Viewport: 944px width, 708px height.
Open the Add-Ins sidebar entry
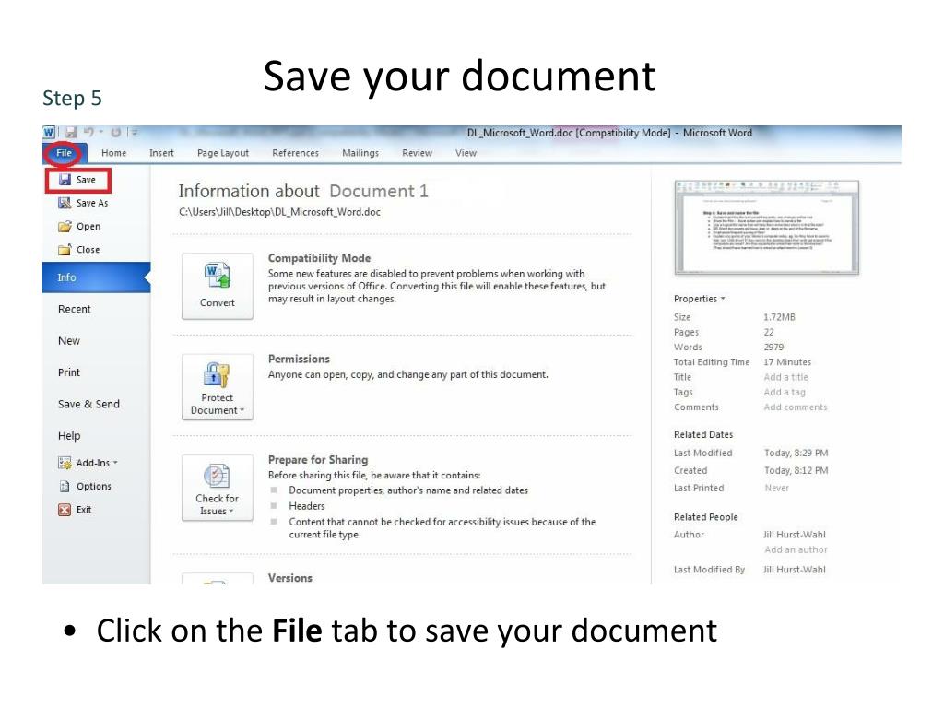point(88,463)
